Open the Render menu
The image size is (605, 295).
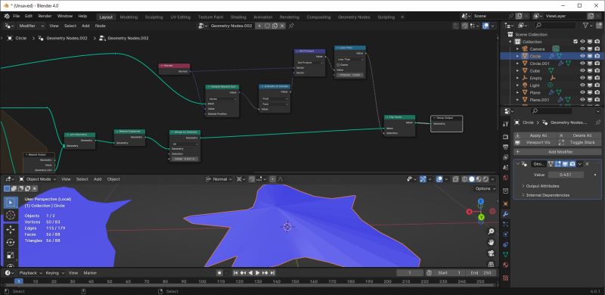click(x=45, y=16)
